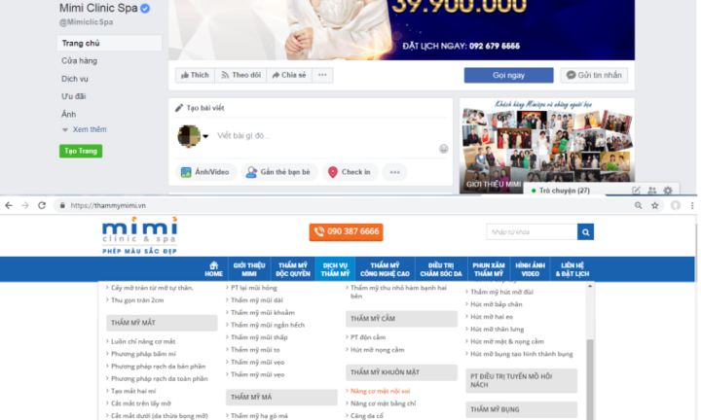Click blue search magnifier button on Mimi site
Viewport: 701px width, 420px height.
tap(585, 232)
